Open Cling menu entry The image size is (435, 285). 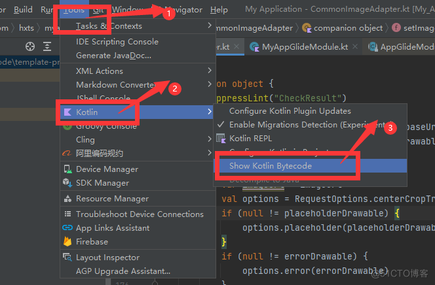coord(138,139)
